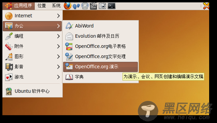The width and height of the screenshot is (217, 123).
Task: Select the 游戏 category label
Action: click(19, 77)
